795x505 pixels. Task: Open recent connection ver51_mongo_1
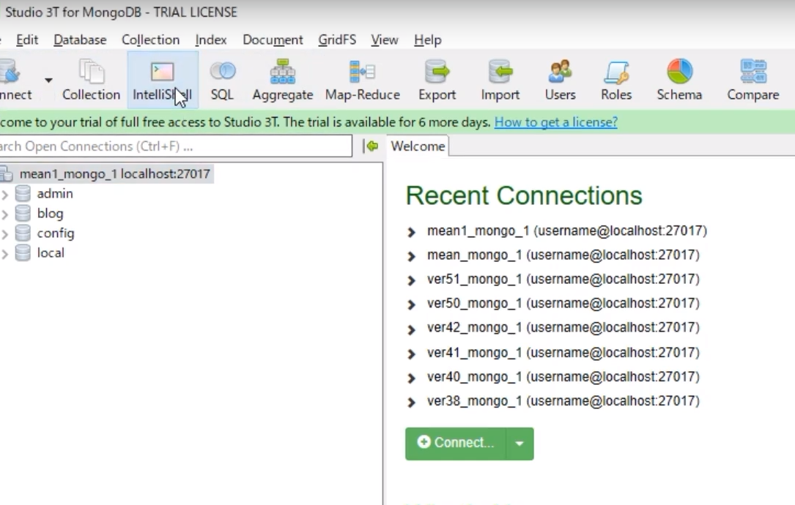coord(563,279)
